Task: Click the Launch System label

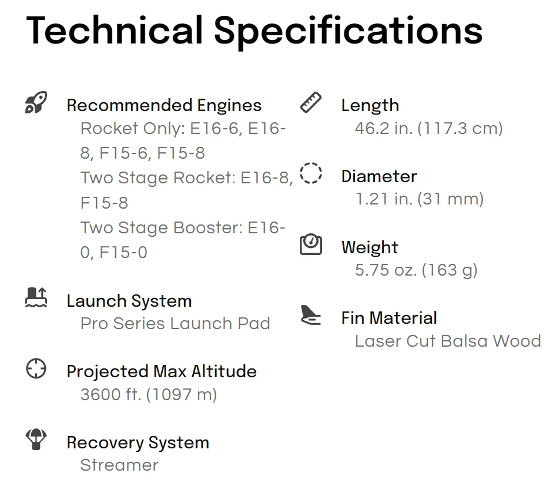Action: pyautogui.click(x=129, y=301)
